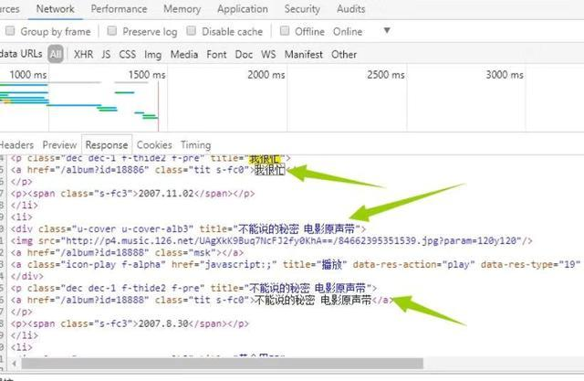Click the icon-play f-alpha anchor line
Viewport: 584px width, 381px height.
pyautogui.click(x=296, y=265)
